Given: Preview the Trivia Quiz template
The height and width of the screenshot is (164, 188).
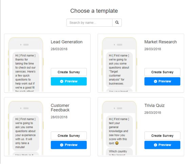Looking at the screenshot, I should click(x=162, y=145).
